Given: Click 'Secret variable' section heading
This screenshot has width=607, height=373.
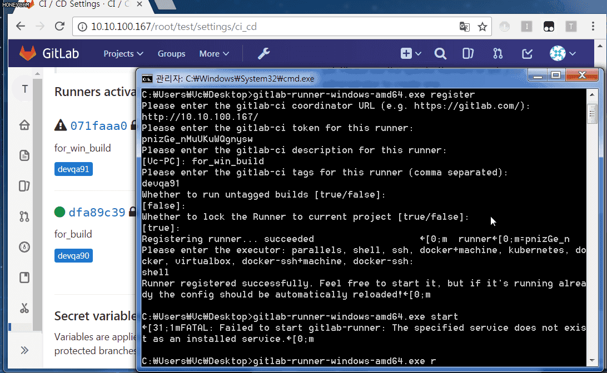Looking at the screenshot, I should 95,316.
